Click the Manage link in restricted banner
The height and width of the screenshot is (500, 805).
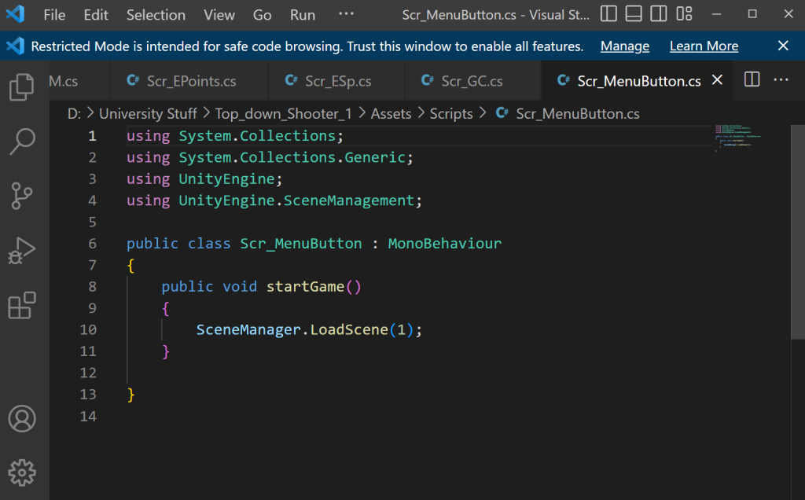pos(624,46)
